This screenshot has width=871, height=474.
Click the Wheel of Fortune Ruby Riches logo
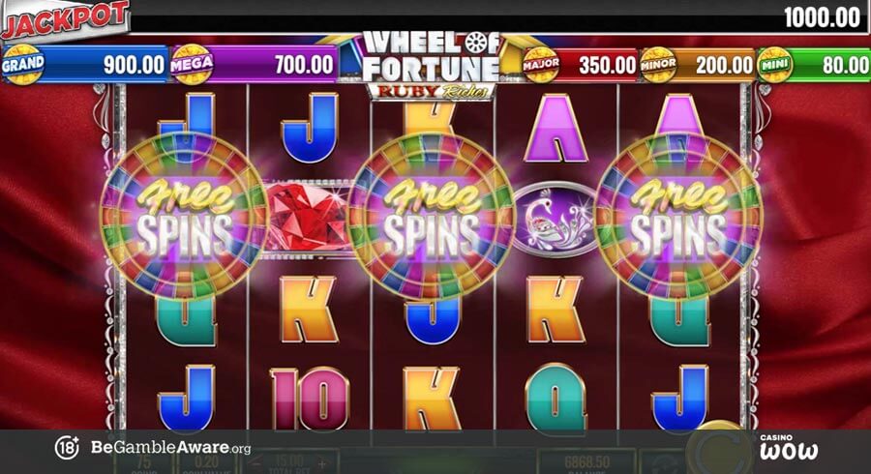tap(432, 66)
